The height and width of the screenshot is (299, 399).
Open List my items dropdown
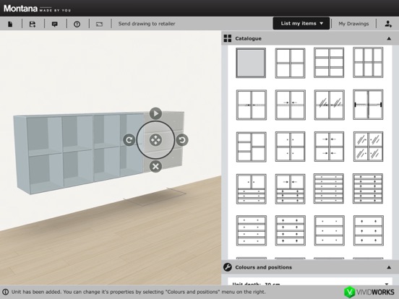point(301,23)
